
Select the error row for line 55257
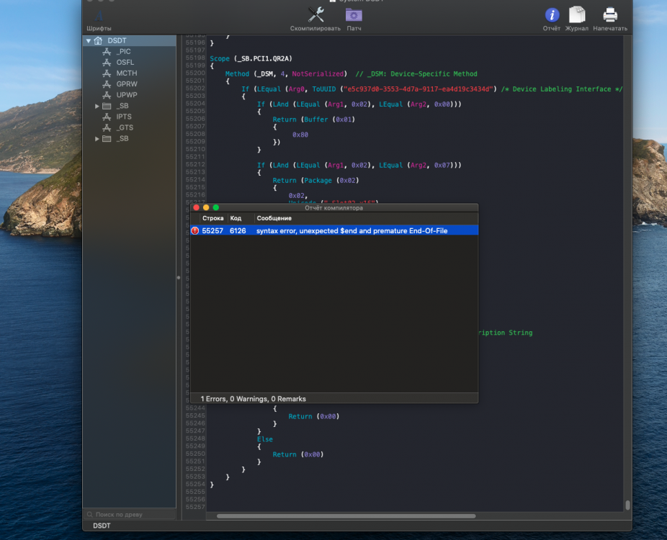[334, 230]
